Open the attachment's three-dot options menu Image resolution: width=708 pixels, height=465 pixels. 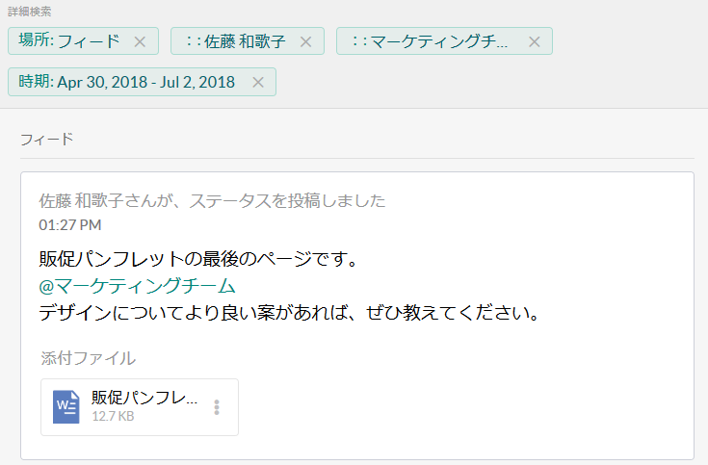point(217,407)
